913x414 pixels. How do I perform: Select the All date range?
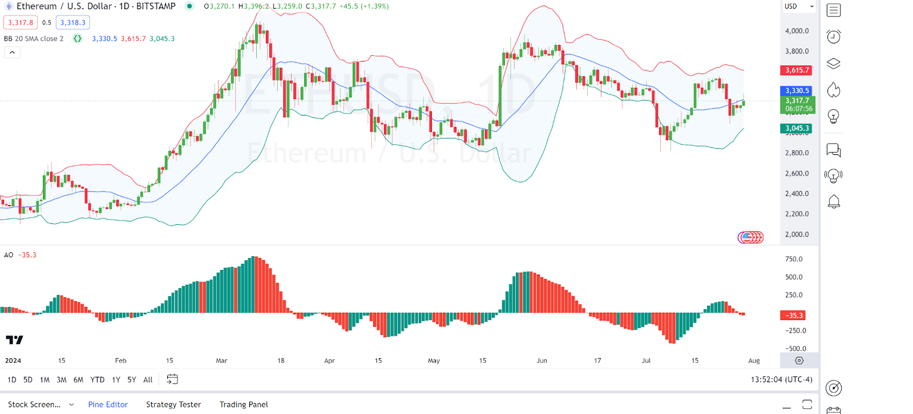tap(148, 379)
